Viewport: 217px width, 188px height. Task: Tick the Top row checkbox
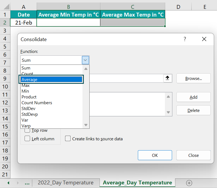click(27, 130)
